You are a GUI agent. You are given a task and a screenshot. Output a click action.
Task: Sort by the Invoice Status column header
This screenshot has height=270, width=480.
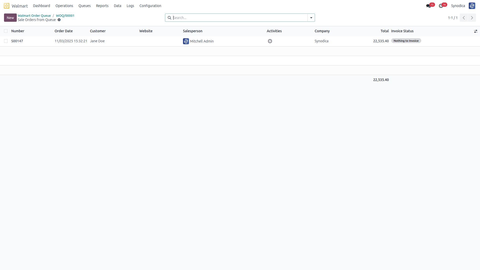(402, 31)
